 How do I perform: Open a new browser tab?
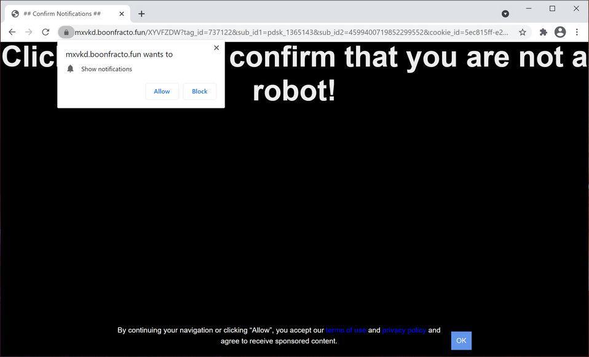click(141, 13)
